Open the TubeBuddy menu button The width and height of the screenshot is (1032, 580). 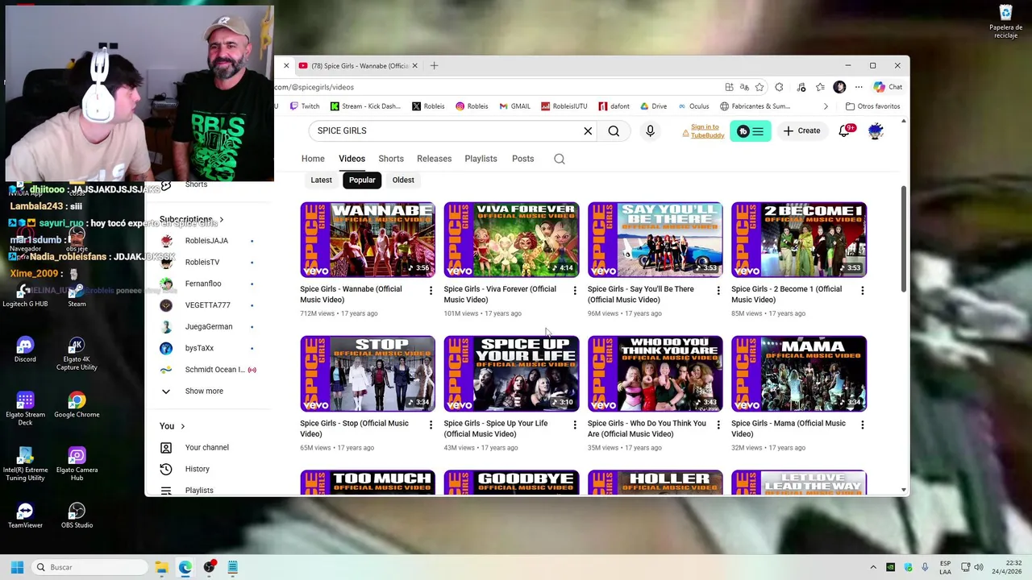(751, 130)
